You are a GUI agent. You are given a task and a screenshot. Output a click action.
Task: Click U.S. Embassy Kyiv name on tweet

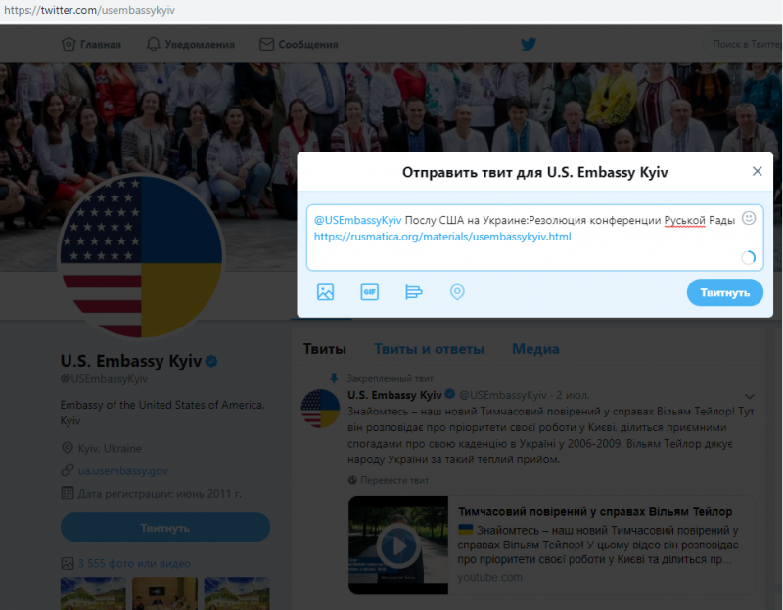click(394, 395)
